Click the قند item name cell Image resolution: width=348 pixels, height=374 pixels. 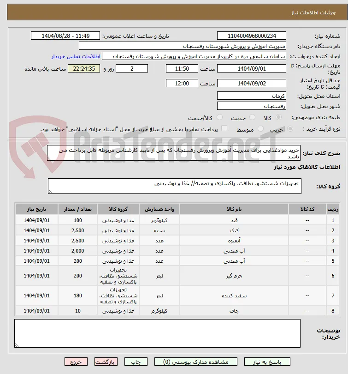[234, 220]
